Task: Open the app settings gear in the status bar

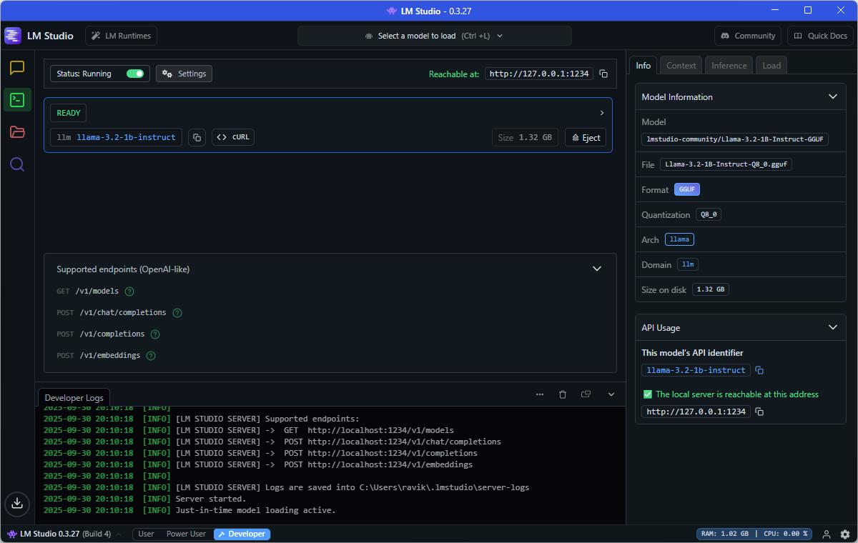Action: click(x=845, y=534)
